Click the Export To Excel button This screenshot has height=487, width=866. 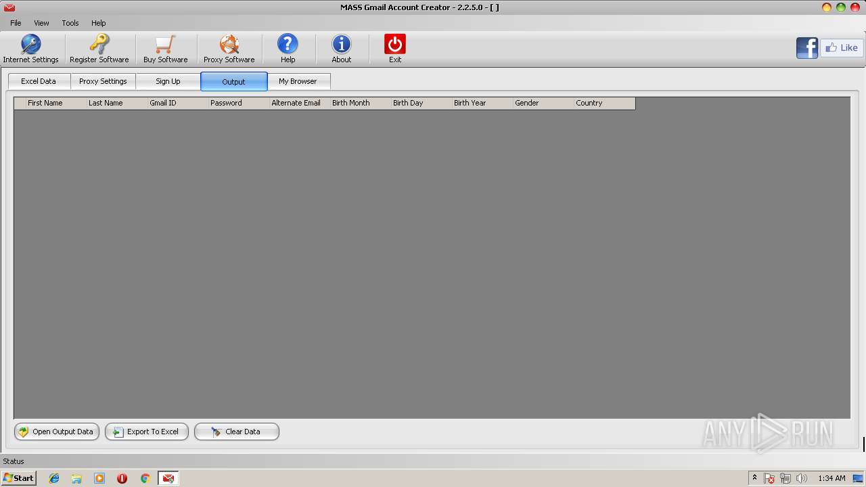click(x=147, y=432)
